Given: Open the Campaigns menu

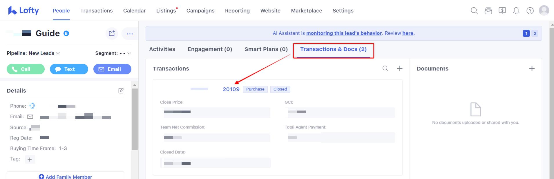Looking at the screenshot, I should [200, 11].
